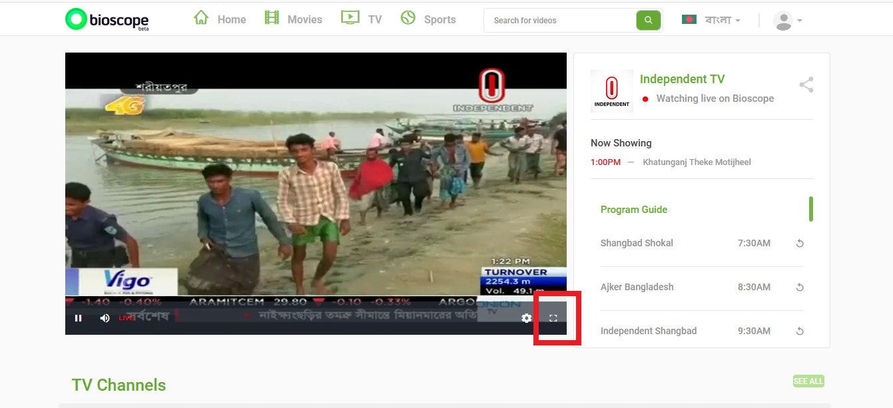
Task: Click the bioscope logo
Action: 107,19
